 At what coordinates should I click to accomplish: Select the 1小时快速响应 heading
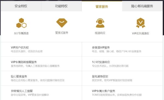(x=101, y=62)
